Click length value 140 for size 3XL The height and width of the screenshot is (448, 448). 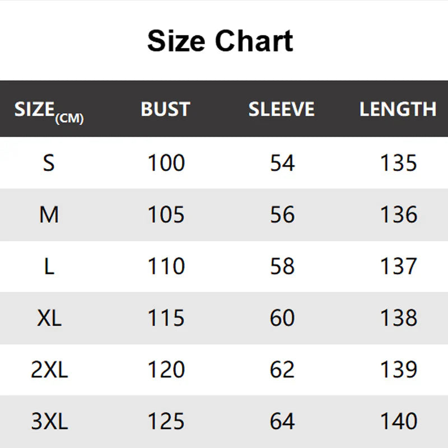pos(399,421)
